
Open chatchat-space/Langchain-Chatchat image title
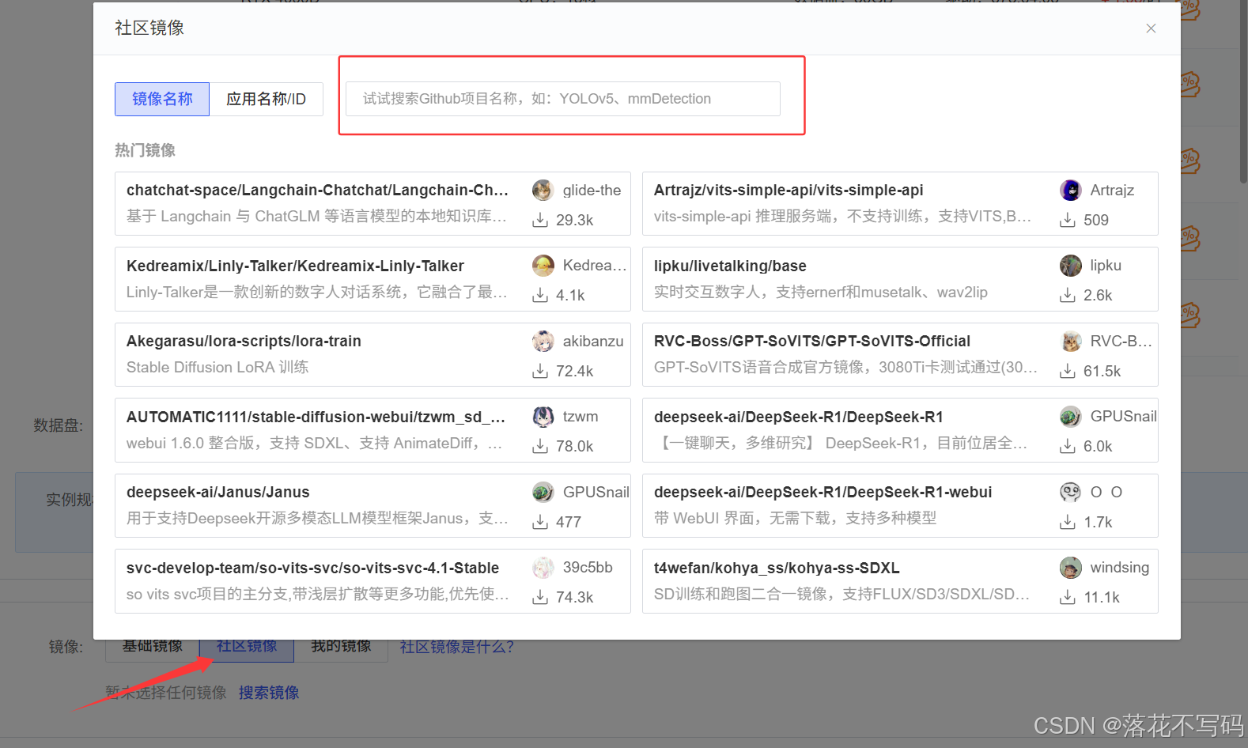pos(317,190)
